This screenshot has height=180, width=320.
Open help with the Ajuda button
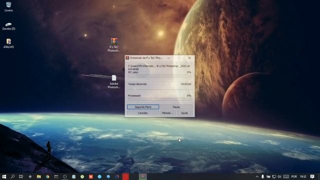[184, 113]
